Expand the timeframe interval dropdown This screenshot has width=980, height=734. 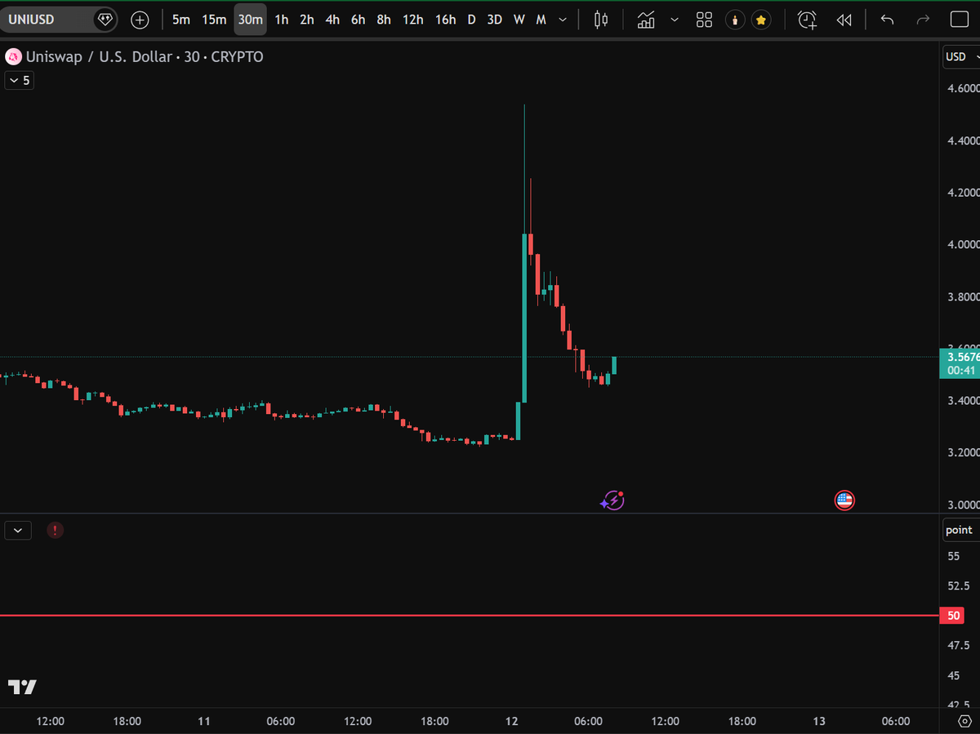click(563, 20)
